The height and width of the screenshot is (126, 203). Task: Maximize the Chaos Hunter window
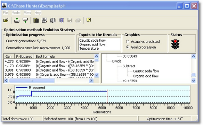coord(187,6)
